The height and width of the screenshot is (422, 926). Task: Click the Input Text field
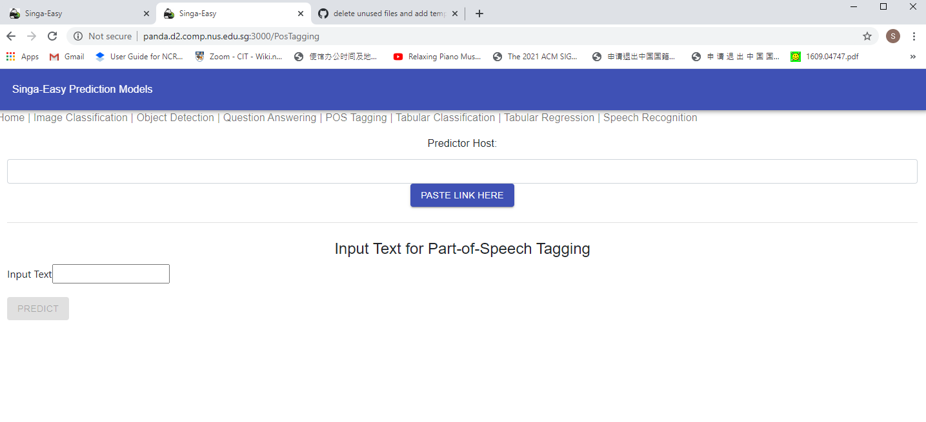click(110, 273)
